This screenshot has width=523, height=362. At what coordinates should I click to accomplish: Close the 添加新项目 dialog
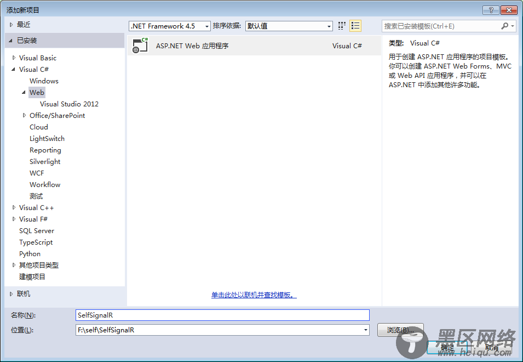(x=509, y=10)
